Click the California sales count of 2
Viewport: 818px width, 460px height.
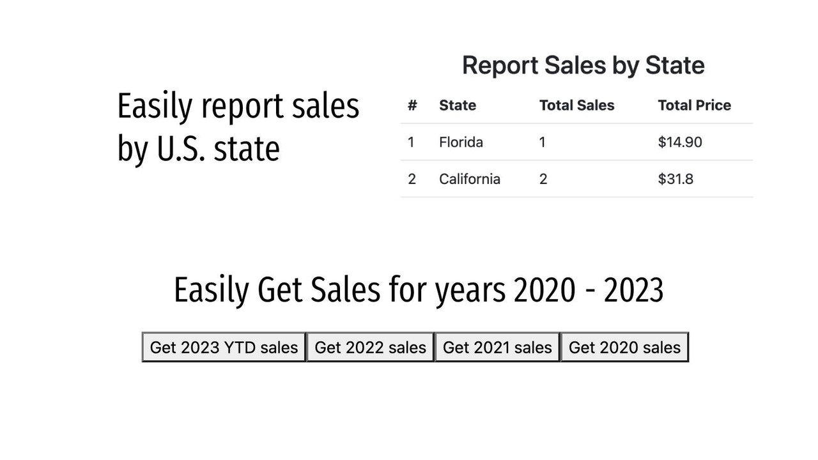click(542, 179)
